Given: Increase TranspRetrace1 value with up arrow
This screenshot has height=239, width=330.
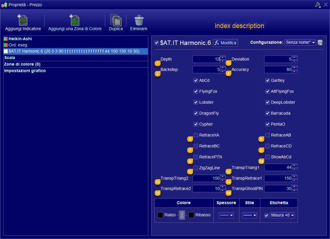Looking at the screenshot, I should click(295, 177).
